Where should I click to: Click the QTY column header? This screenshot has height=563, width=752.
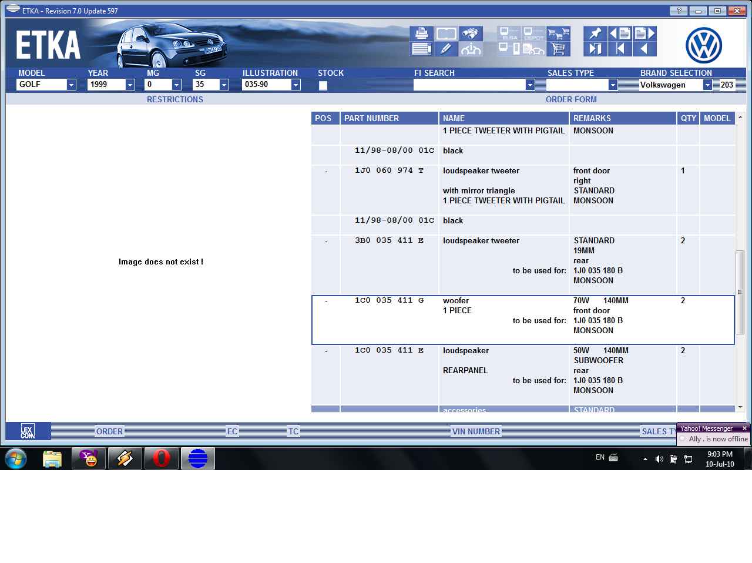click(688, 118)
